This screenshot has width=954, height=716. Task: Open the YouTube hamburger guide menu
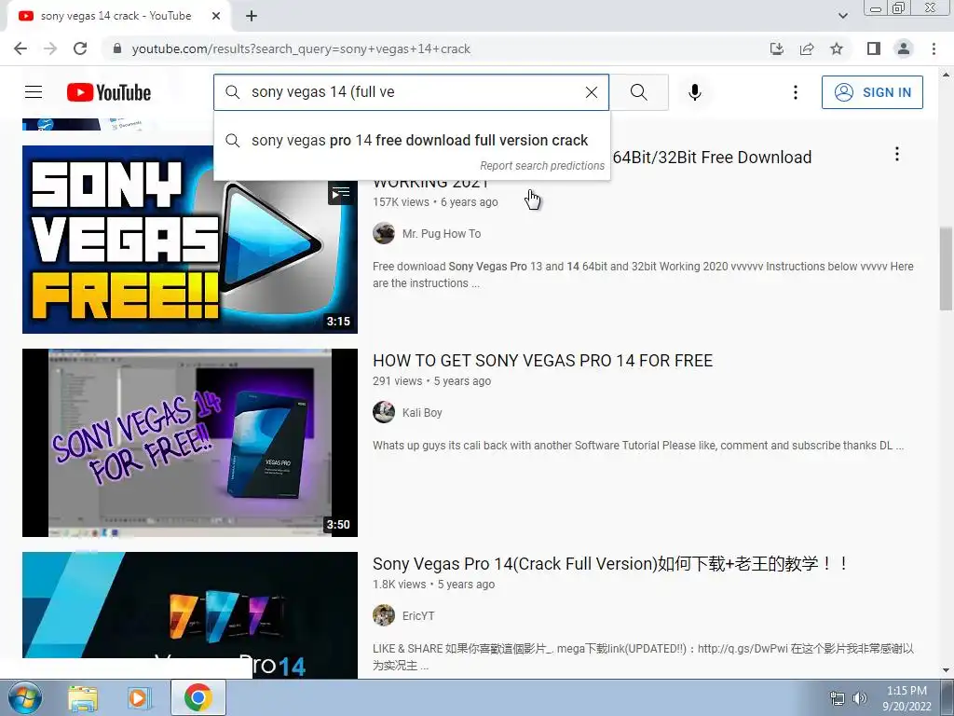pyautogui.click(x=34, y=92)
